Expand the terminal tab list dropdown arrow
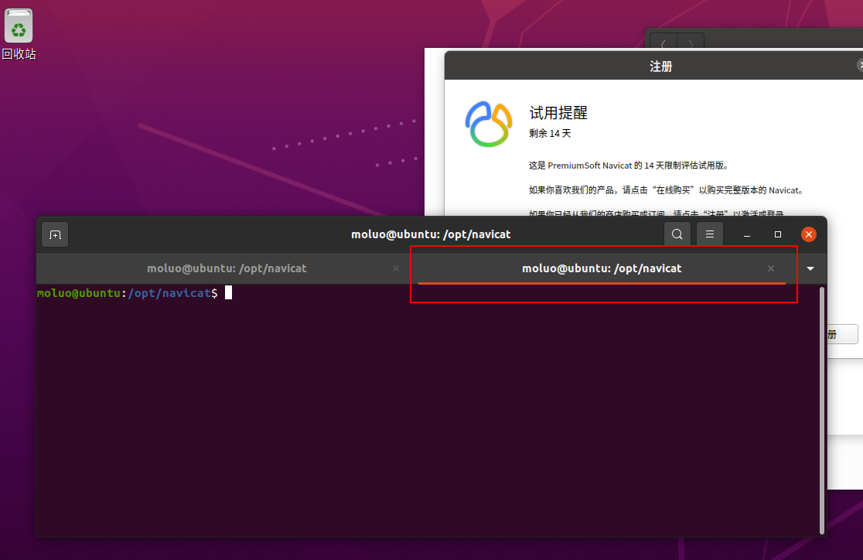This screenshot has width=863, height=560. 810,268
